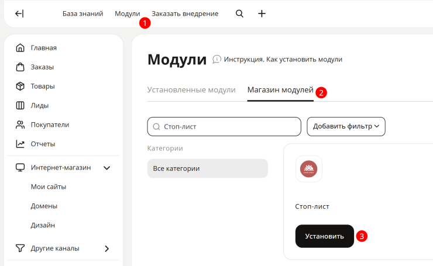Click the shopping bag icon for Заказы
433x266 pixels.
[20, 67]
